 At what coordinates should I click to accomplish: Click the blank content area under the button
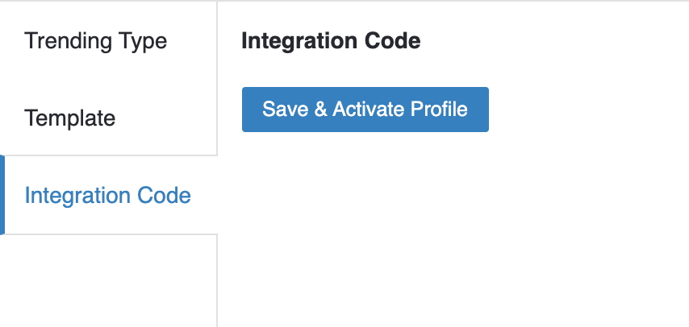[x=452, y=234]
